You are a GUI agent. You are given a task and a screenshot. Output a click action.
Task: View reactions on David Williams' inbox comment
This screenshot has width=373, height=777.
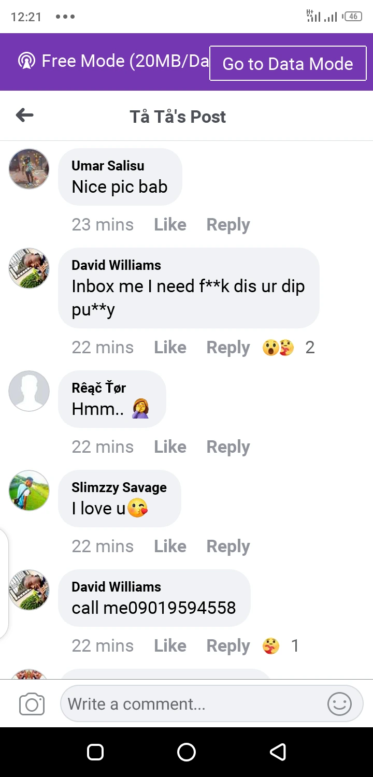288,348
